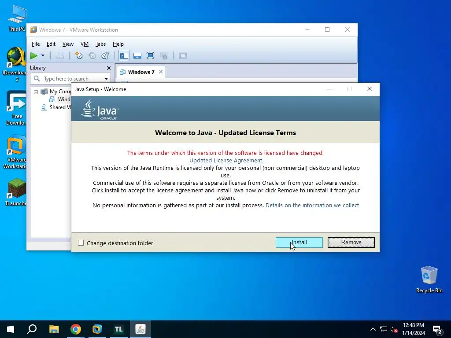Switch to TLauncher taskbar icon

(x=119, y=329)
